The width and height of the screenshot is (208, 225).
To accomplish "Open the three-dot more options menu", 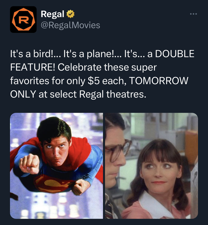I will click(193, 14).
